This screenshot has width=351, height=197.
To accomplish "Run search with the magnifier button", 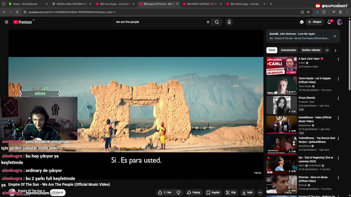I will [217, 22].
